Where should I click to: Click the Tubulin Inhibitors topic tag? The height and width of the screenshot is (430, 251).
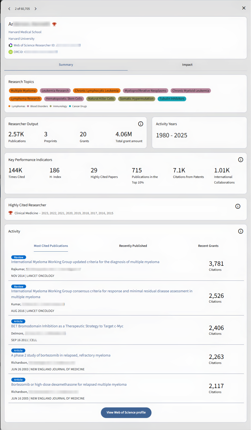[172, 99]
